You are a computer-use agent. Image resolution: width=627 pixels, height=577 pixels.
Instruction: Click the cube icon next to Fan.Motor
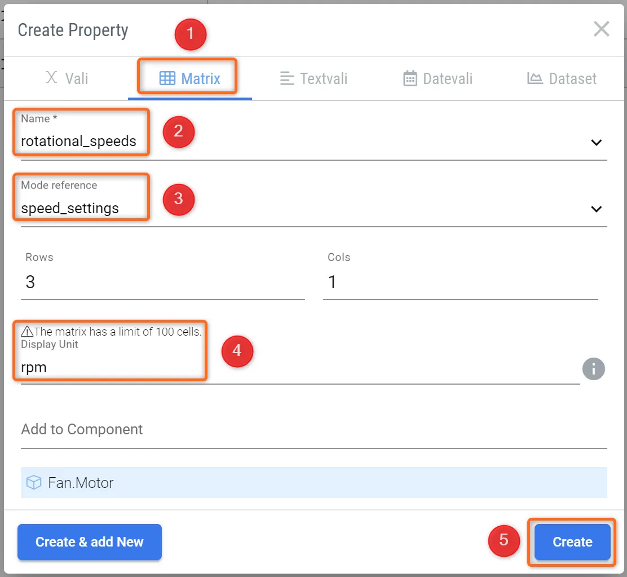pos(34,483)
